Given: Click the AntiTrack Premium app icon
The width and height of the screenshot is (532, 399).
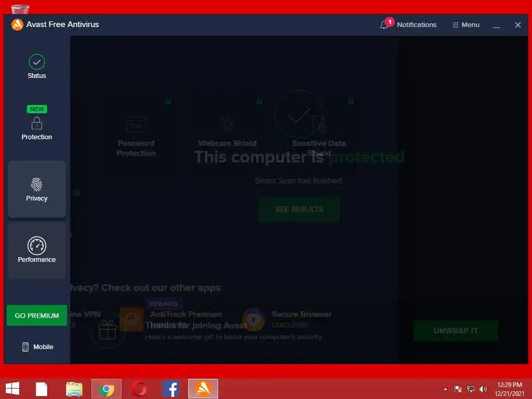Looking at the screenshot, I should [131, 320].
